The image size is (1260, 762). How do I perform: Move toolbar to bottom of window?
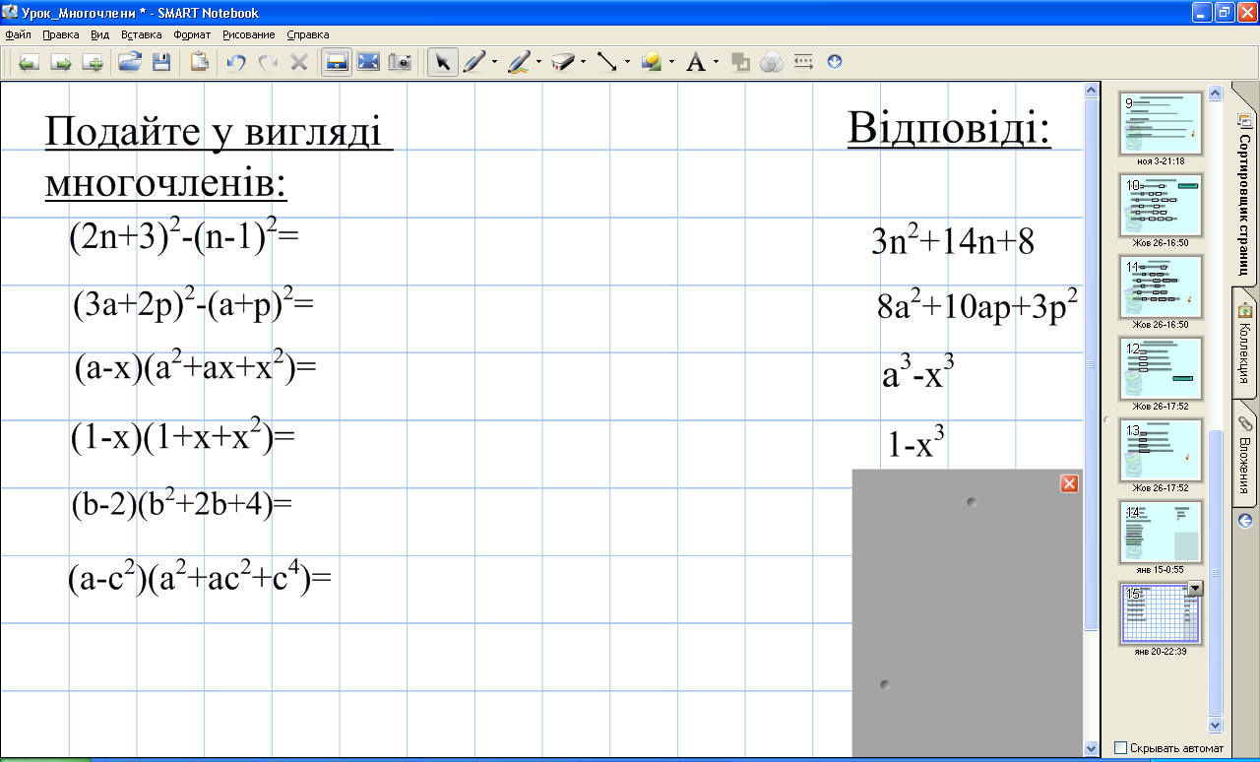click(x=835, y=62)
